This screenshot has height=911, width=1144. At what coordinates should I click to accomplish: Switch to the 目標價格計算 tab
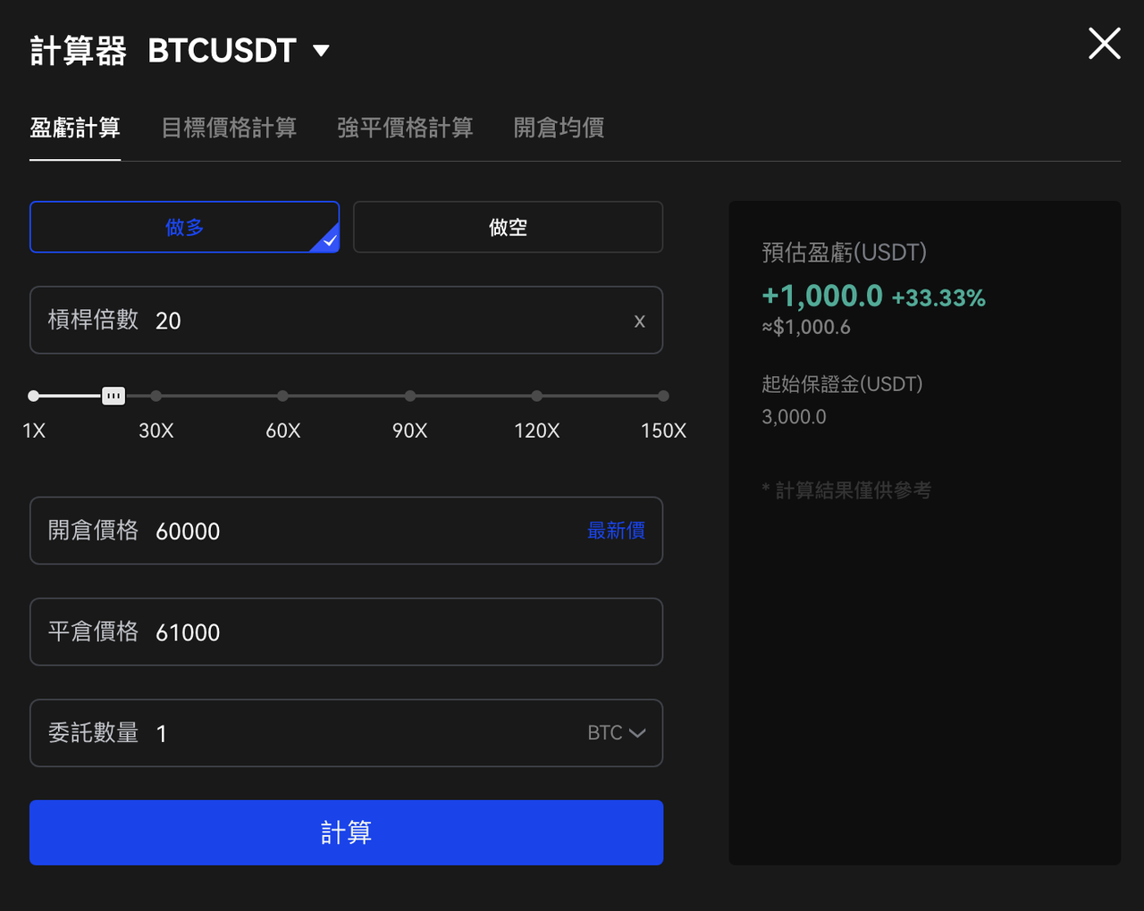click(229, 128)
